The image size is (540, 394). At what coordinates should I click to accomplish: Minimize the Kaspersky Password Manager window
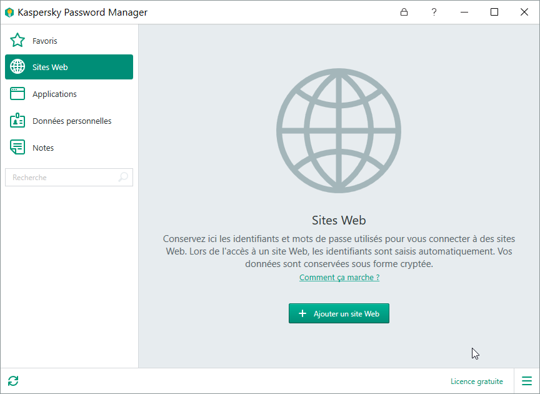[464, 12]
